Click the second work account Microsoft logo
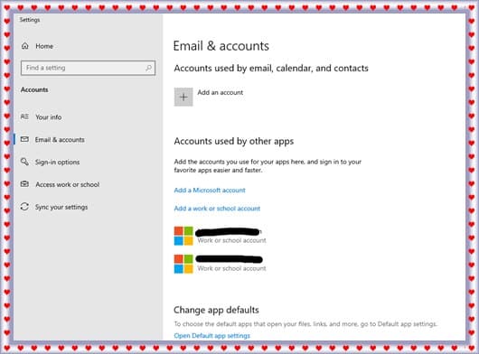The height and width of the screenshot is (354, 479). 183,264
